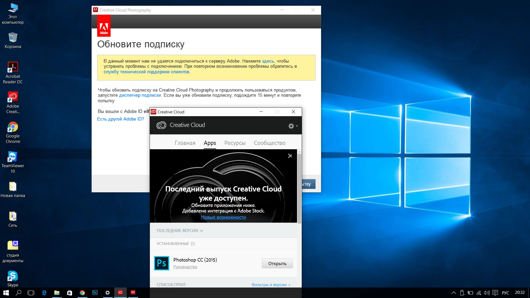The width and height of the screenshot is (530, 298).
Task: Click the Photoshop CC Ps app icon
Action: pyautogui.click(x=161, y=263)
